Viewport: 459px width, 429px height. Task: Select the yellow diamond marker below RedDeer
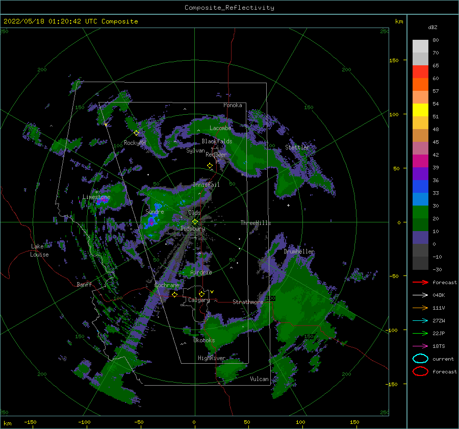210,166
